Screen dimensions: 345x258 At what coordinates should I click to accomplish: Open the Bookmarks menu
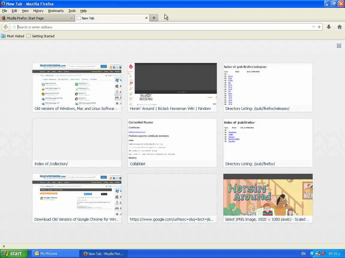(56, 11)
